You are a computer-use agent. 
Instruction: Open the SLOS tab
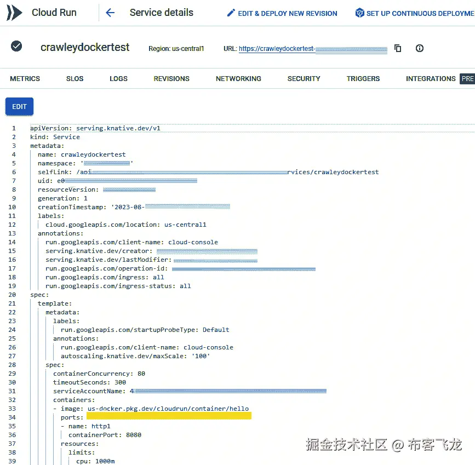click(x=75, y=78)
